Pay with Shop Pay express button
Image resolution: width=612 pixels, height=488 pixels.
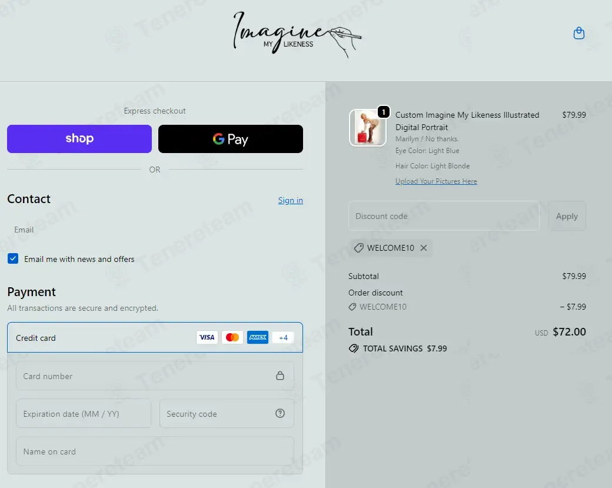click(79, 139)
